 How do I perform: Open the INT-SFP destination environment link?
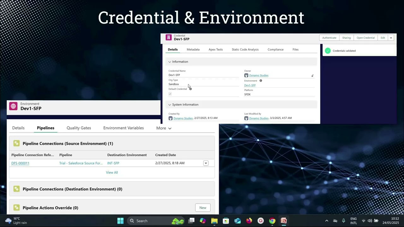click(x=113, y=163)
